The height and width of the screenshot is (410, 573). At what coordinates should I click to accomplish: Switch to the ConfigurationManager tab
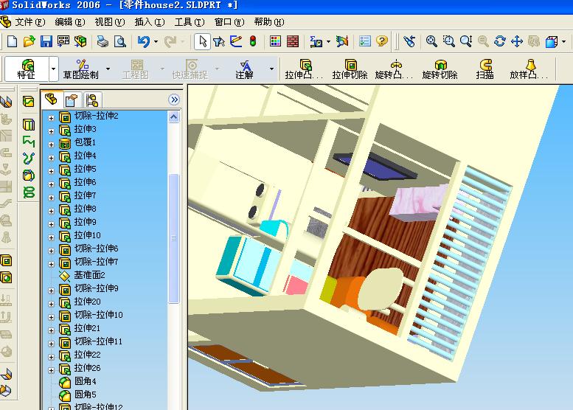pyautogui.click(x=92, y=100)
